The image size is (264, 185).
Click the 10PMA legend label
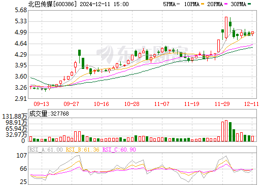point(192,4)
